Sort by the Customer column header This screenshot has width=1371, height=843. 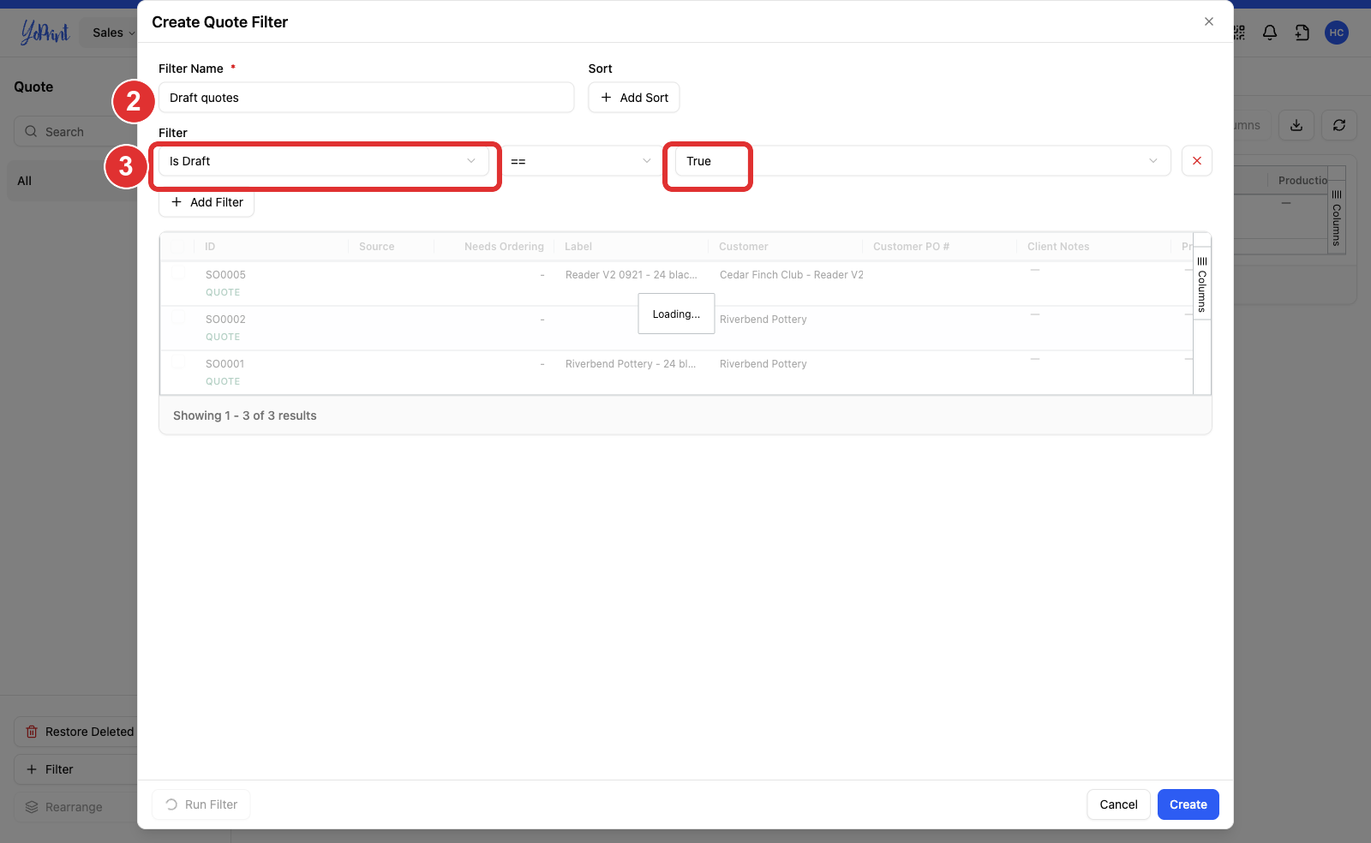(744, 247)
